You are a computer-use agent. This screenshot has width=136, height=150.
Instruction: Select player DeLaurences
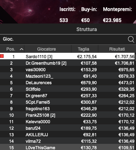(x=67, y=83)
